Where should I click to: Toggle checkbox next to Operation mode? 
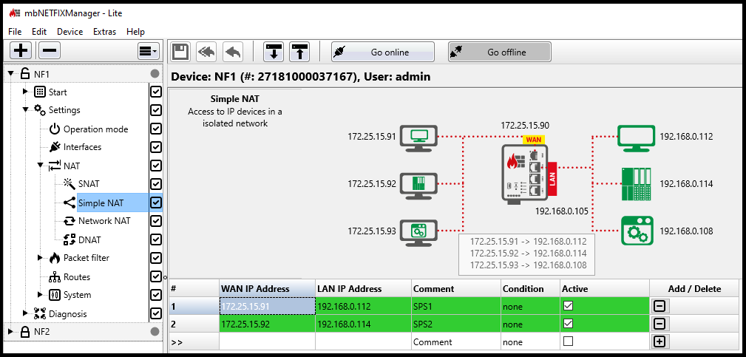156,129
